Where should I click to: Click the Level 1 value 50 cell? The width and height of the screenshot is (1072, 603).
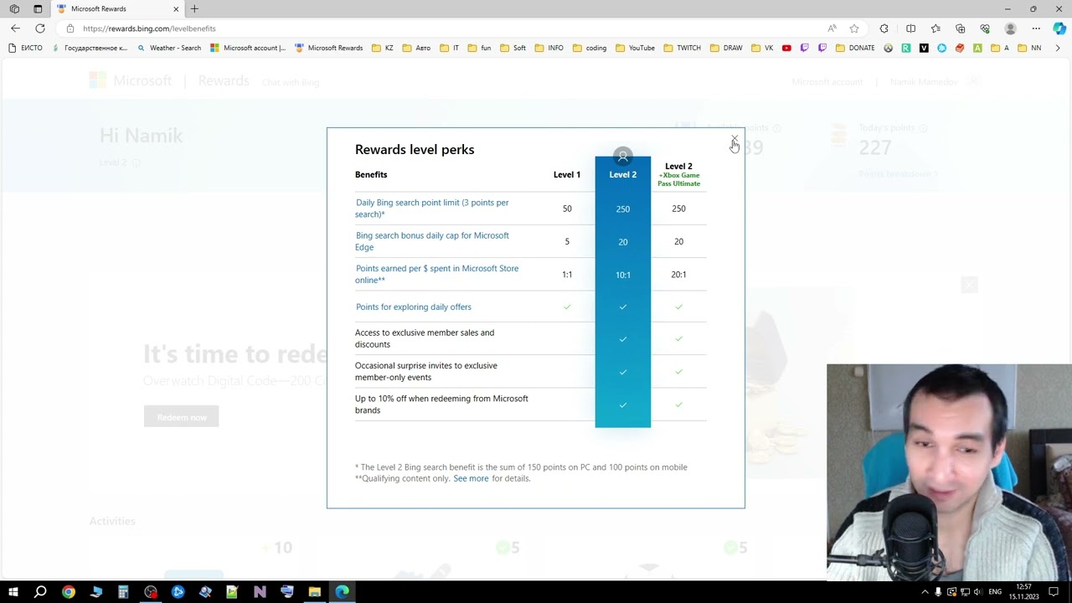tap(567, 209)
